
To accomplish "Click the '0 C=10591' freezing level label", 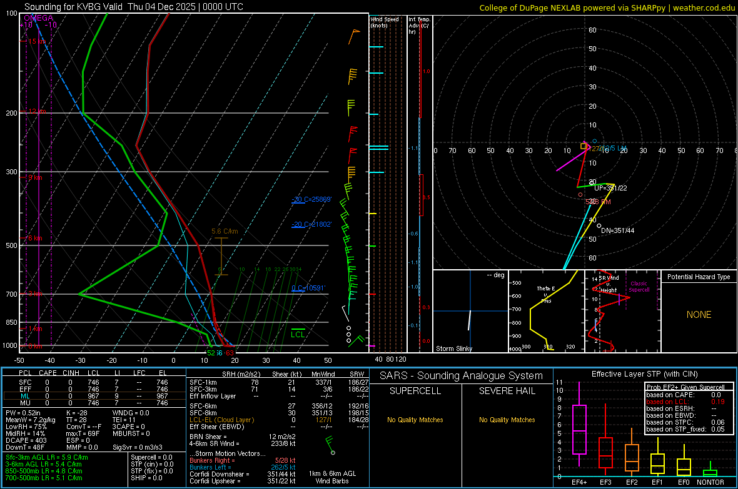I will (x=308, y=288).
